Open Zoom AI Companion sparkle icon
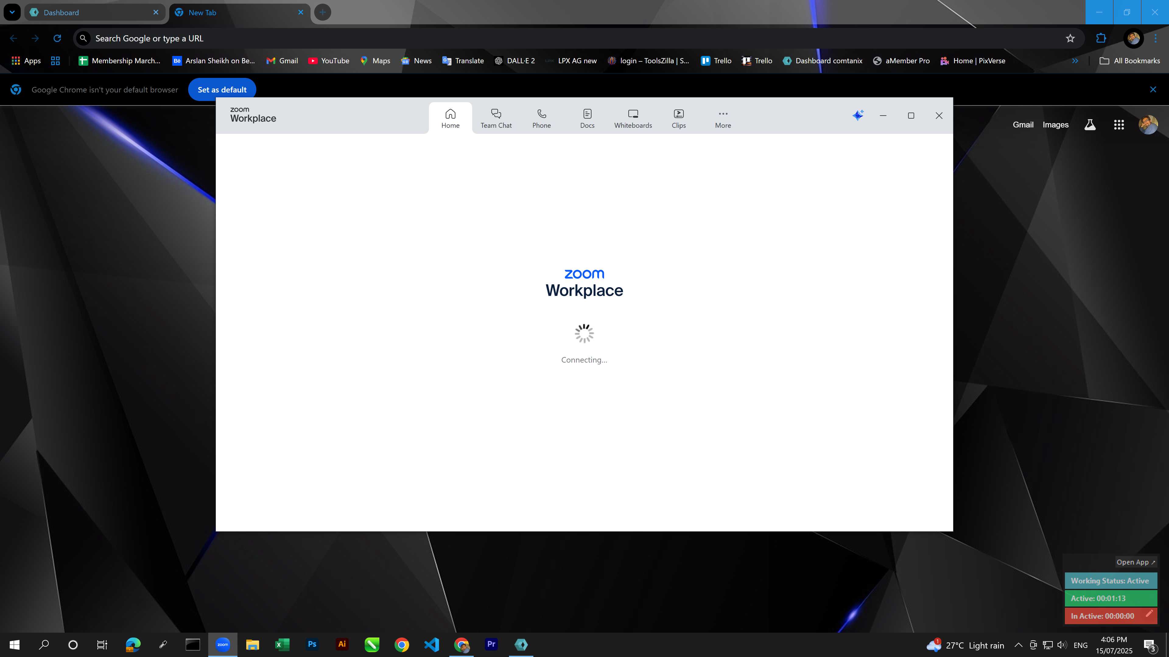 click(858, 115)
